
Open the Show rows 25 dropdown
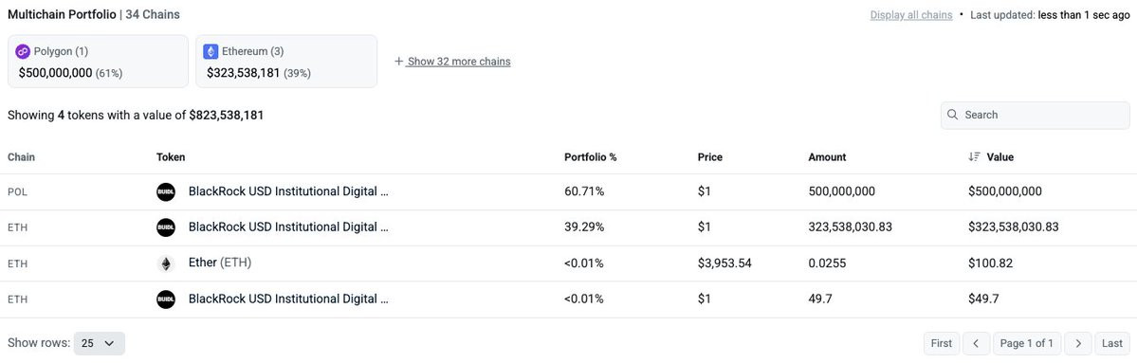click(100, 343)
